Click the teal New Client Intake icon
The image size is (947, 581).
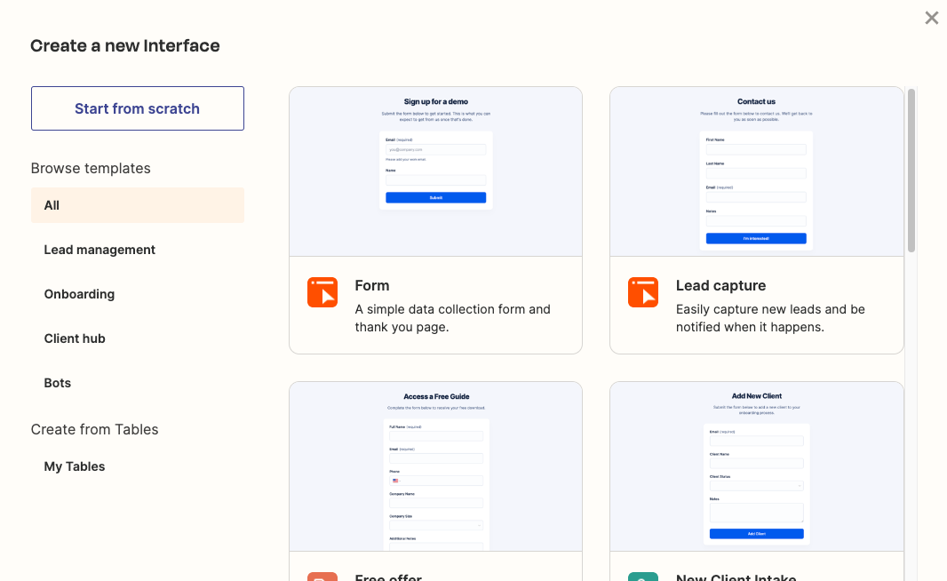coord(643,577)
